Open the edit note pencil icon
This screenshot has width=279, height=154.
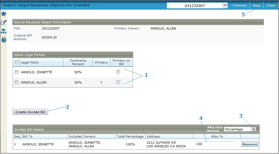point(4,23)
